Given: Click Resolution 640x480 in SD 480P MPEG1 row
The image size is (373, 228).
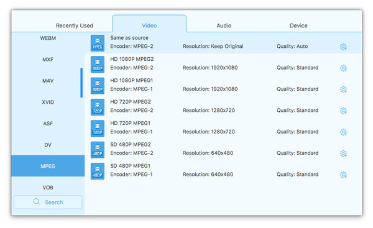Looking at the screenshot, I should [208, 175].
